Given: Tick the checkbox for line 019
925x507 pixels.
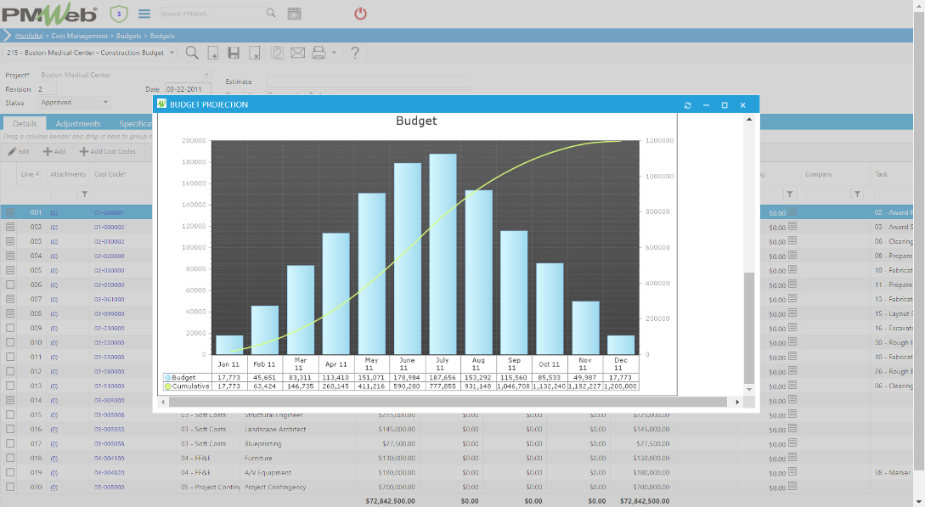Looking at the screenshot, I should pos(10,472).
